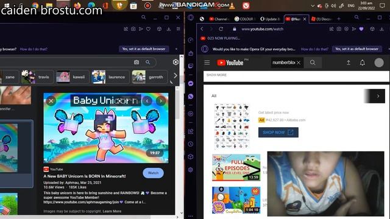Select the travis suggestion chip
Image resolution: width=390 pixels, height=219 pixels.
(x=37, y=77)
